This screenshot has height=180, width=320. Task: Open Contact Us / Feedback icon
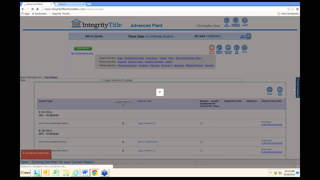(x=235, y=22)
